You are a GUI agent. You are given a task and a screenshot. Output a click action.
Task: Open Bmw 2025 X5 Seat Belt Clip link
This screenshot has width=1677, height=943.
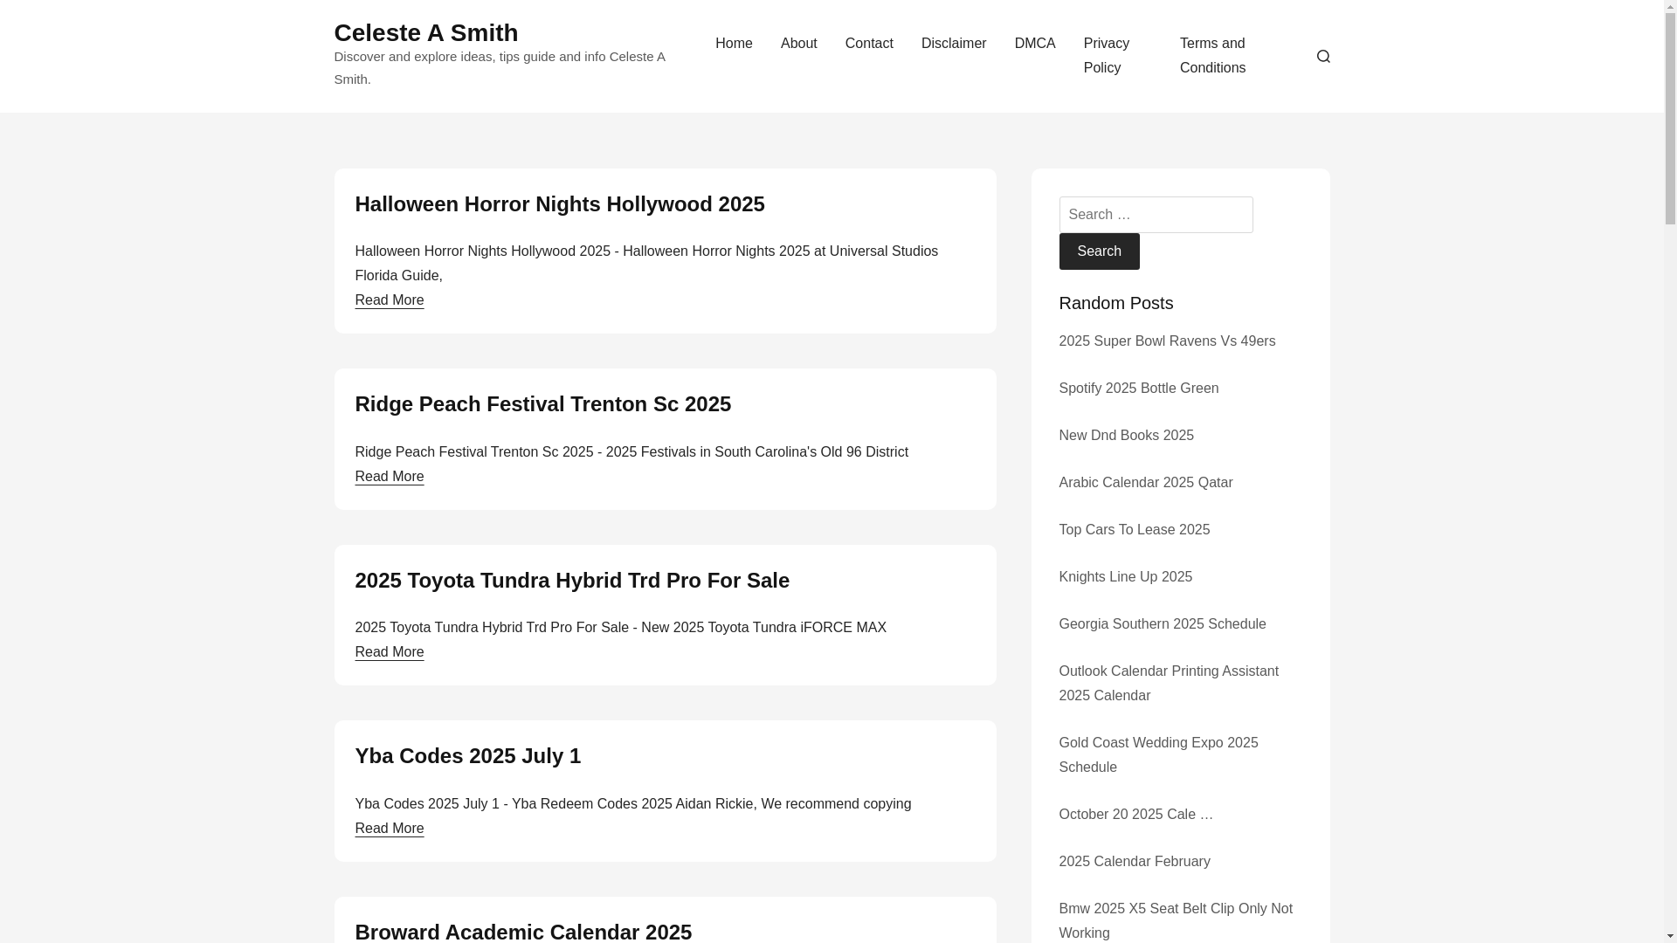(x=1176, y=921)
